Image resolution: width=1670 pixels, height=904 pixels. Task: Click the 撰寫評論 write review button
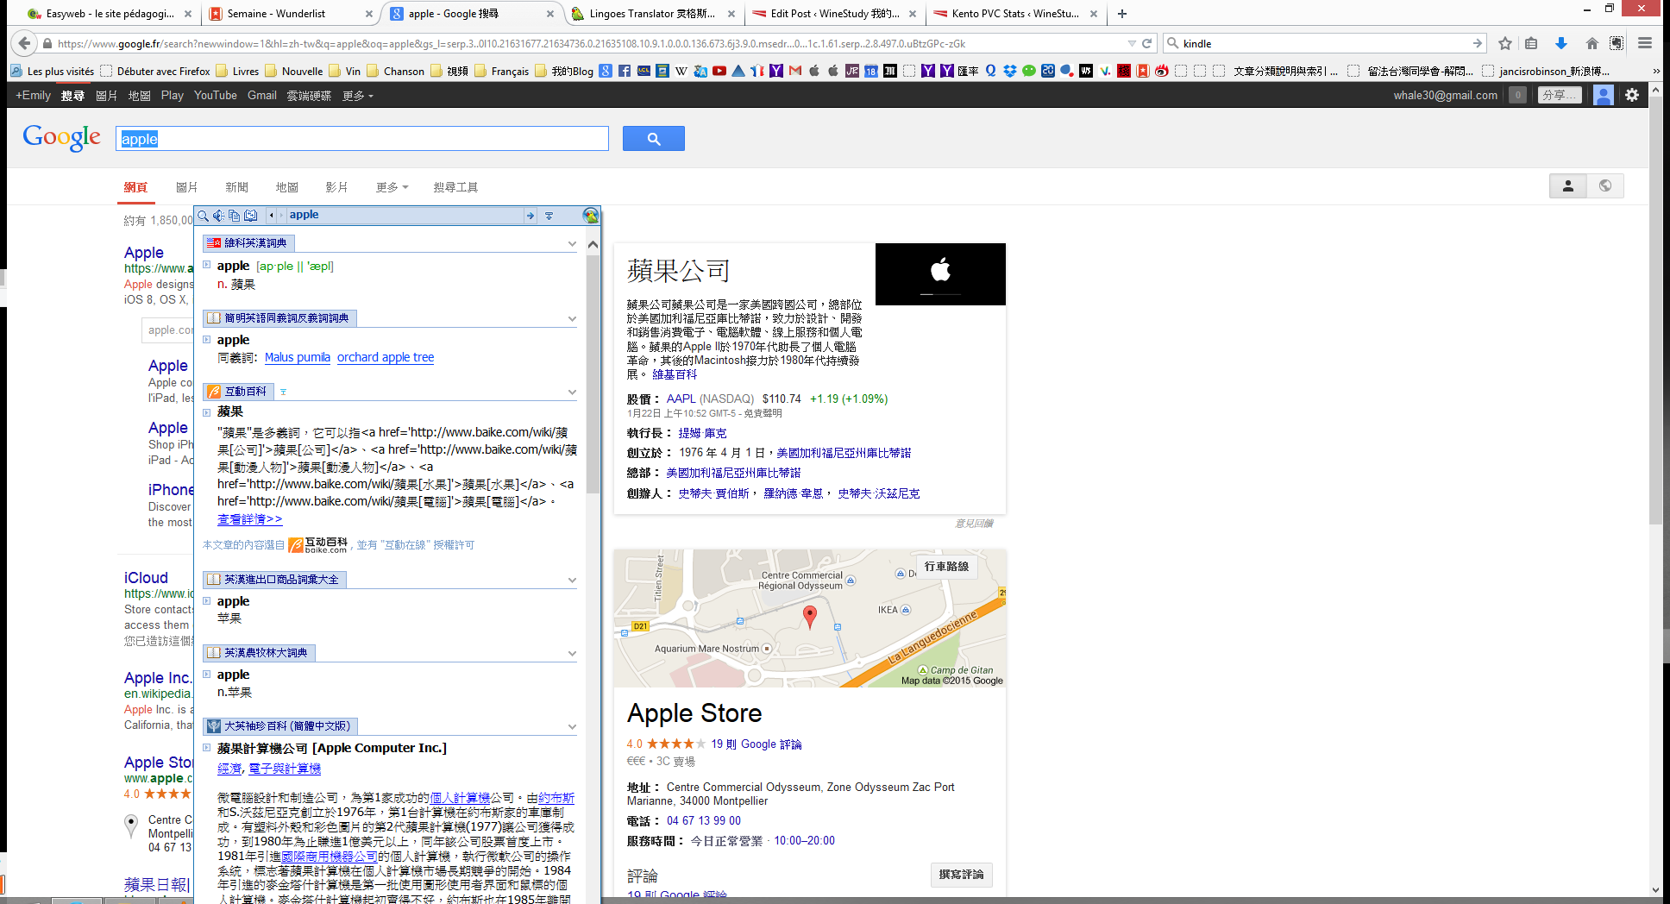(x=961, y=875)
